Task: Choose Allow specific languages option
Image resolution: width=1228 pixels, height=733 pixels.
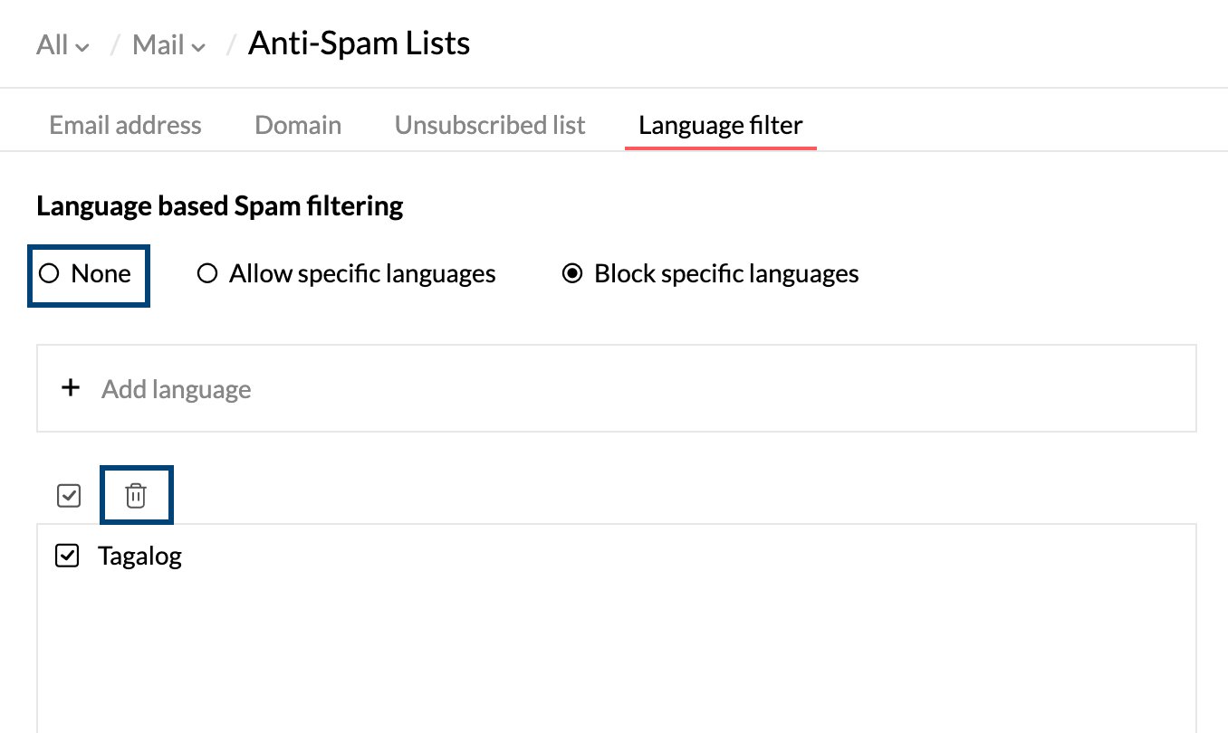Action: click(207, 273)
